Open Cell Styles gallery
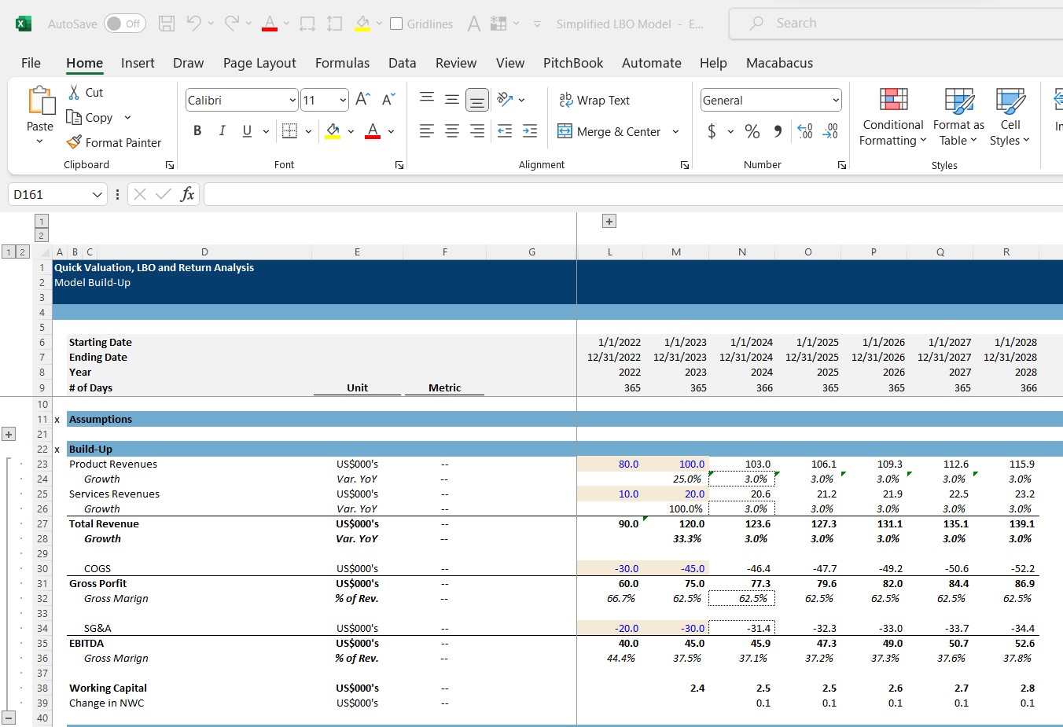Screen dimensions: 1063x727 coord(1010,118)
